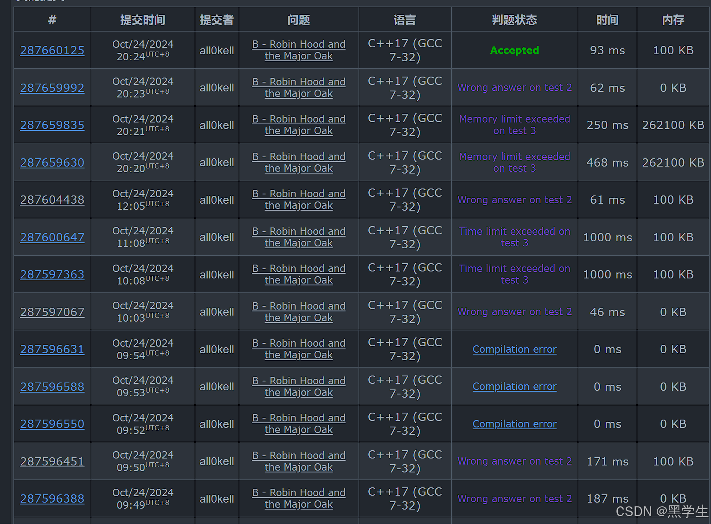Viewport: 711px width, 524px height.
Task: Click the 语言 column header
Action: [x=404, y=19]
